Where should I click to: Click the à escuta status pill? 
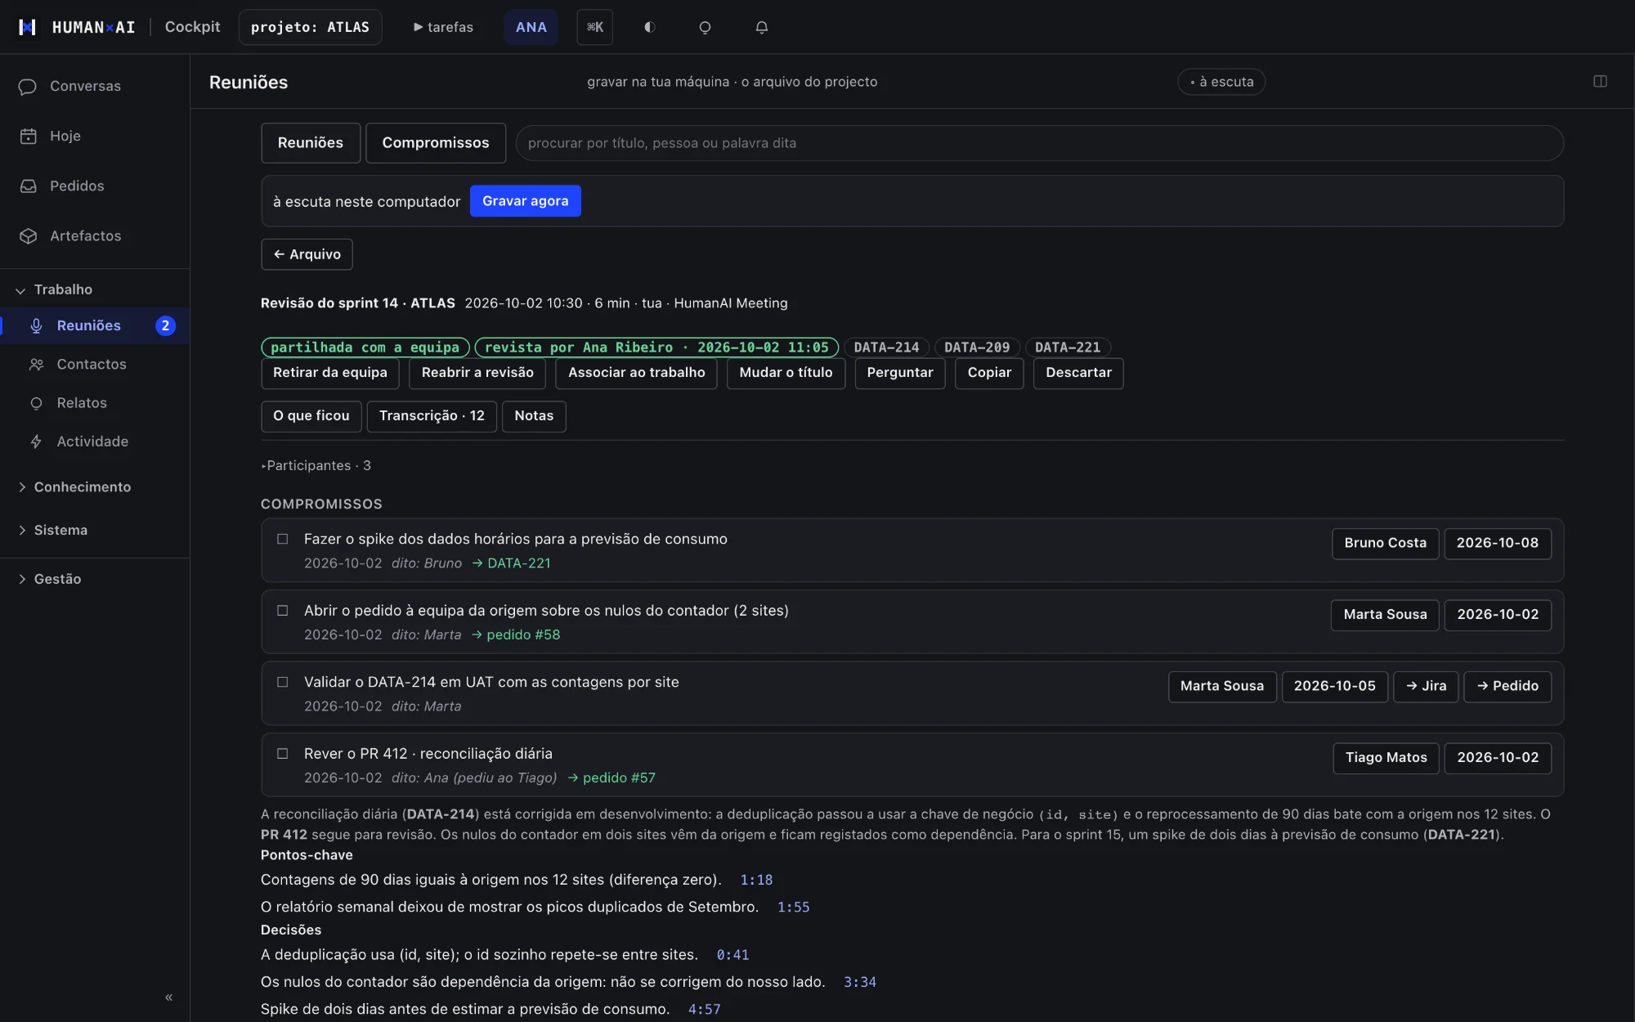(1221, 82)
